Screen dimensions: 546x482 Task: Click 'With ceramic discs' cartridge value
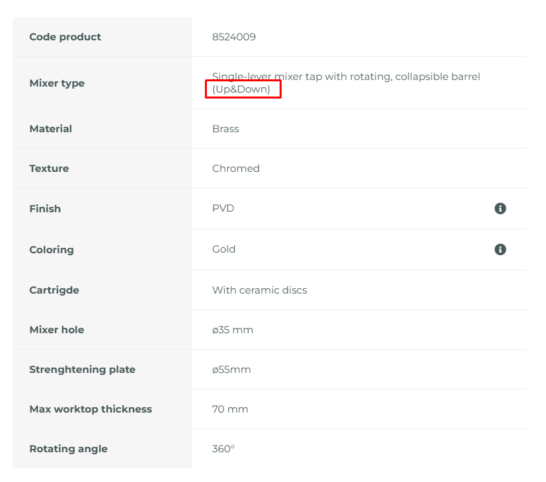pyautogui.click(x=259, y=290)
